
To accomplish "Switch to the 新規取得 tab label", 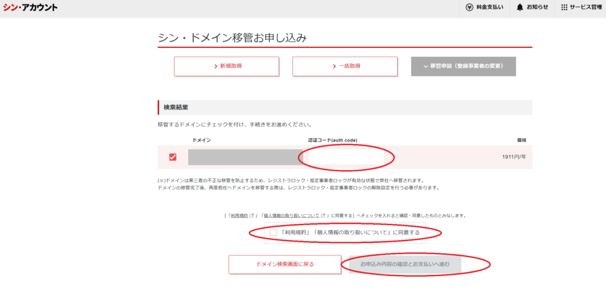I will [x=230, y=66].
